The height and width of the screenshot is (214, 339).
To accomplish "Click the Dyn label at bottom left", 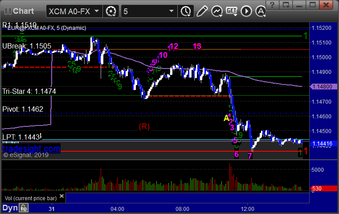I will (10, 208).
